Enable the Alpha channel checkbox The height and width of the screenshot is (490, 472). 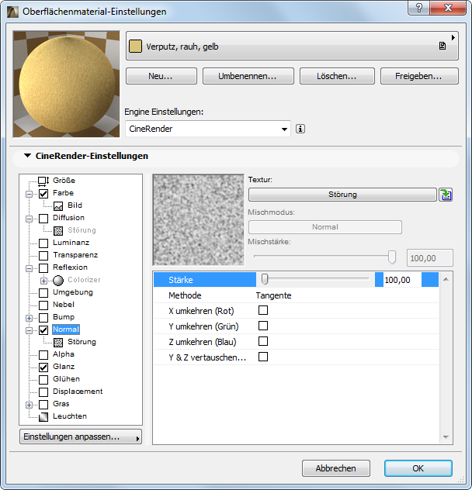coord(43,354)
